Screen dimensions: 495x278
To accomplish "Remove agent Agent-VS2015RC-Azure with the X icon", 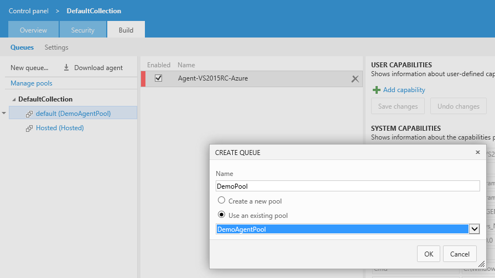I will pyautogui.click(x=355, y=79).
